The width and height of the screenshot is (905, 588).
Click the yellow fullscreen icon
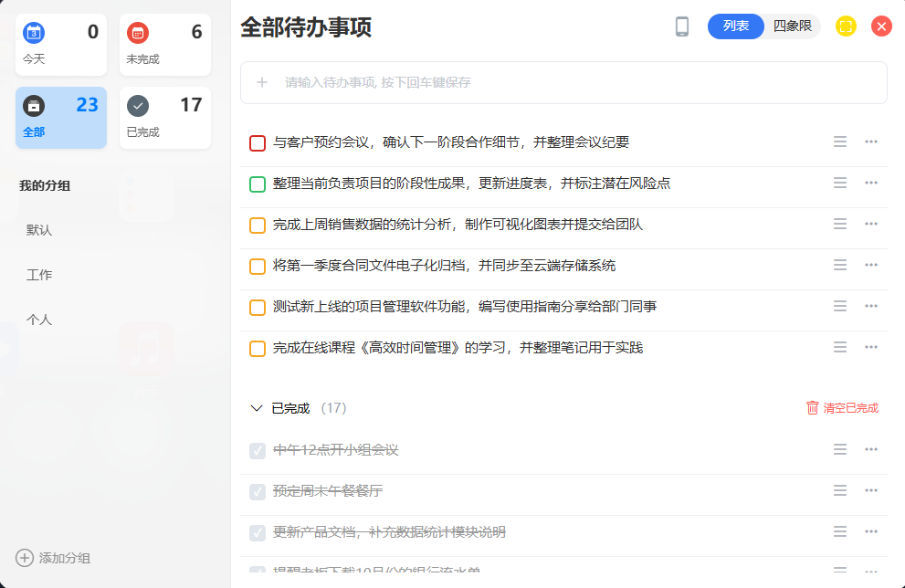pos(846,26)
